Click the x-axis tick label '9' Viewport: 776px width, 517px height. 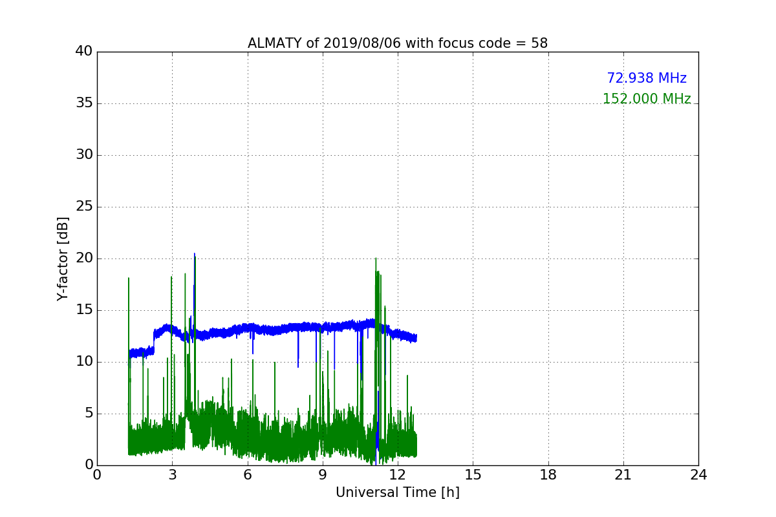coord(323,474)
